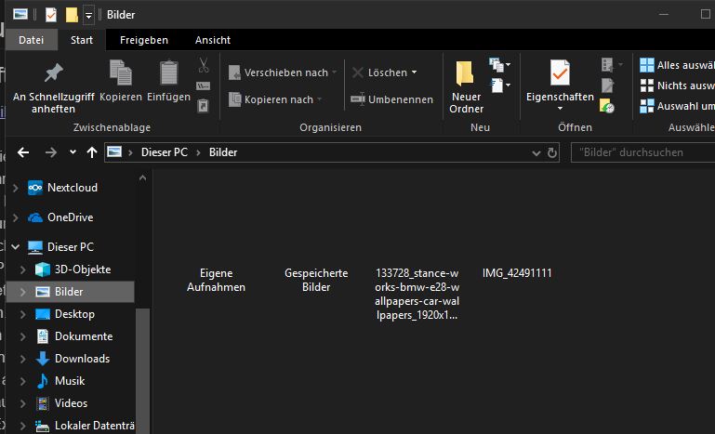
Task: Open the recent locations dropdown
Action: [73, 152]
